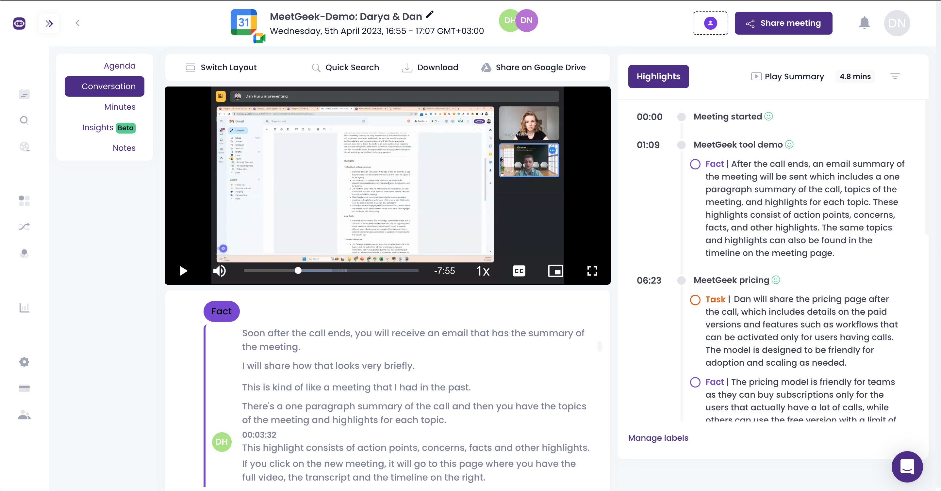941x491 pixels.
Task: Click the shuffle integrations icon in the sidebar
Action: pos(24,226)
